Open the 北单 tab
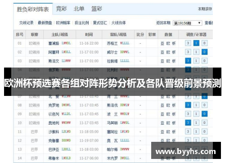Viewport: 225px width, 163px height. [79, 9]
